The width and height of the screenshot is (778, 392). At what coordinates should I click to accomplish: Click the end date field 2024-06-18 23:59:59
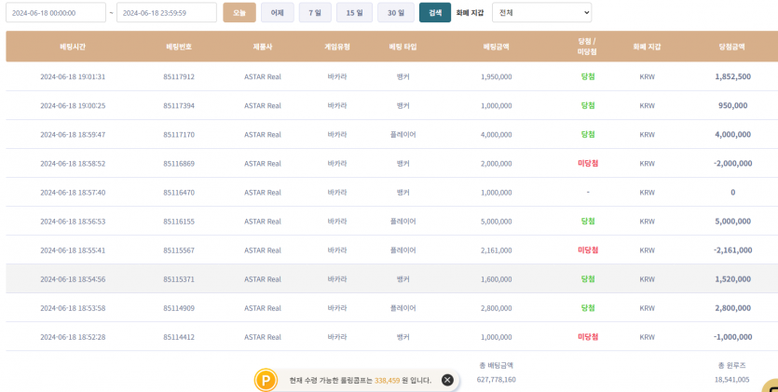pyautogui.click(x=167, y=13)
